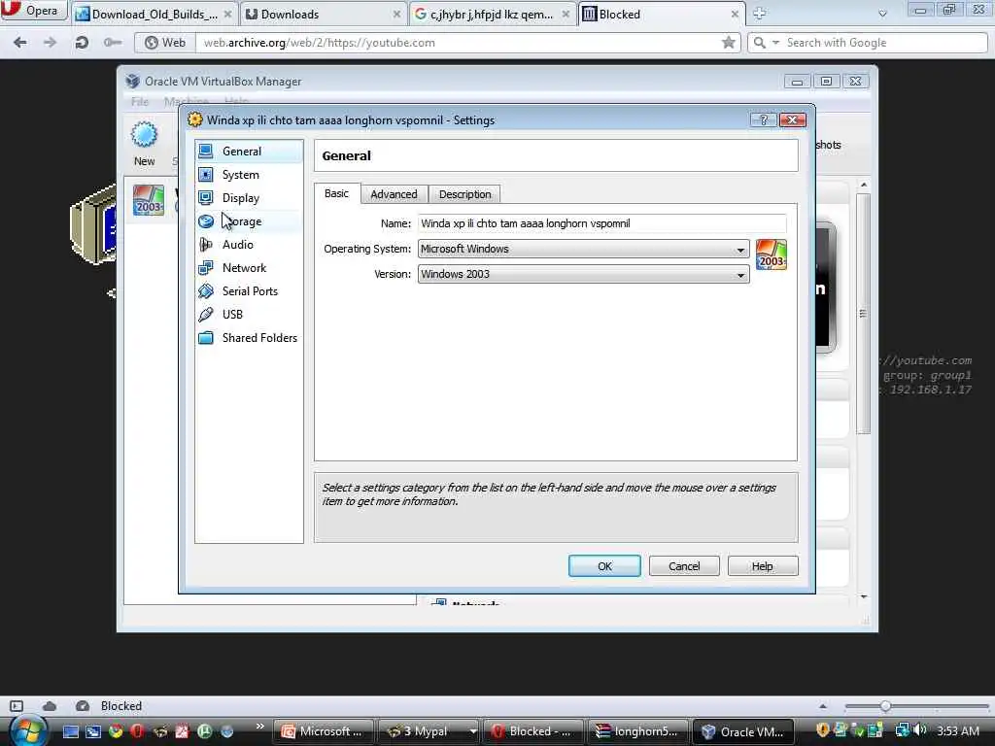Image resolution: width=995 pixels, height=746 pixels.
Task: Click the Opera Link cloud icon
Action: (50, 706)
